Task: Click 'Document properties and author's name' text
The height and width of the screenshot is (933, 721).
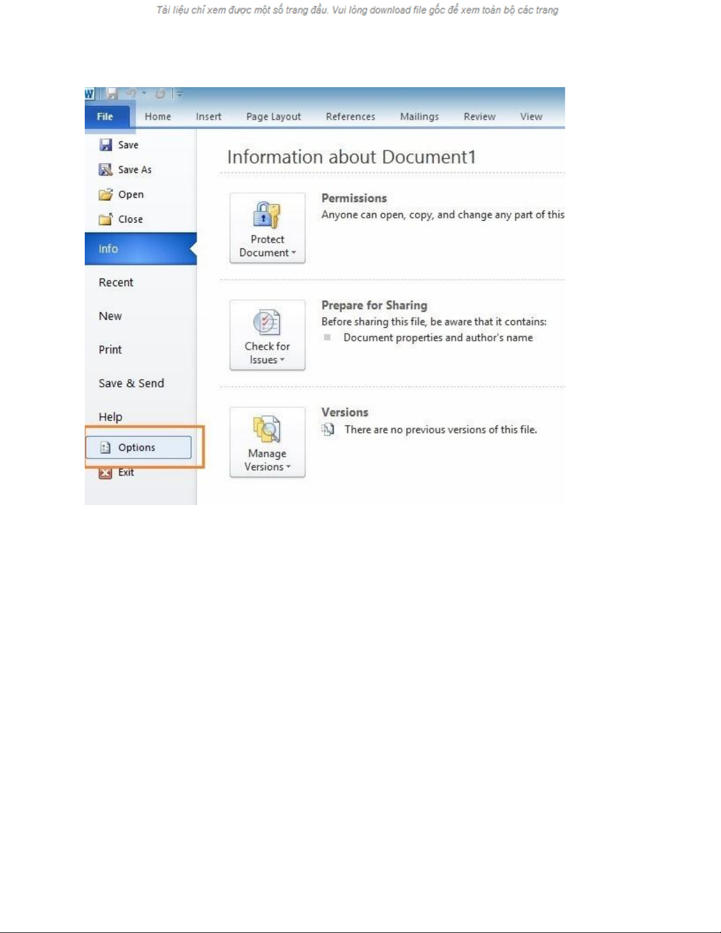Action: pyautogui.click(x=438, y=338)
